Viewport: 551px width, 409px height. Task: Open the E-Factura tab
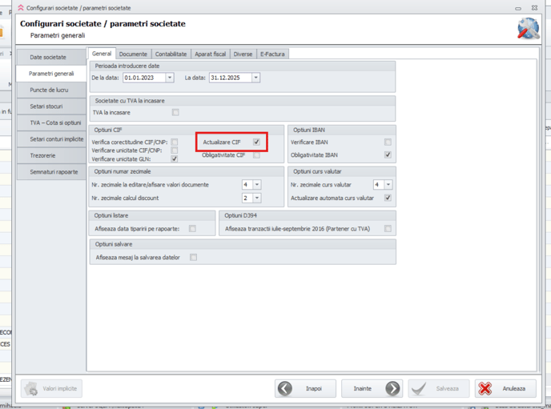click(x=271, y=54)
